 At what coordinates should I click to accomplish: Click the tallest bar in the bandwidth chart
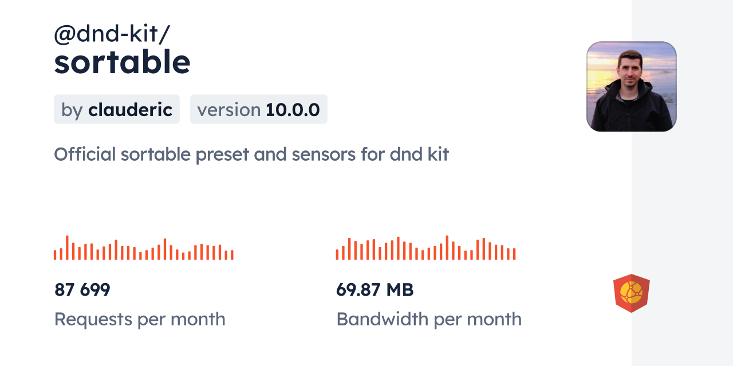point(447,248)
